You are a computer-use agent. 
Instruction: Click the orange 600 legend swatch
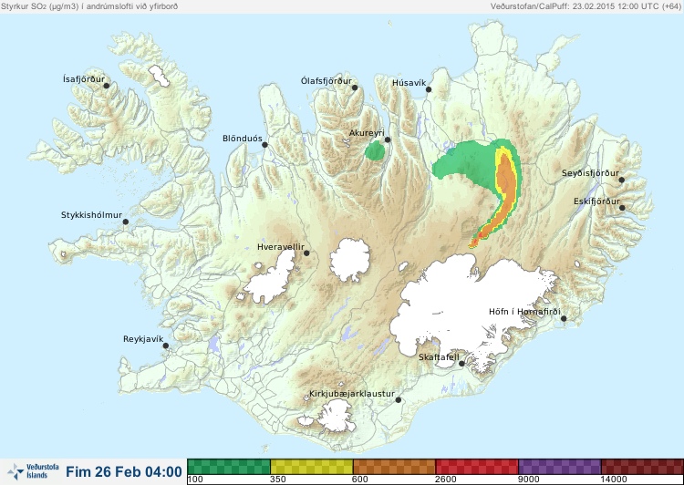click(x=394, y=467)
